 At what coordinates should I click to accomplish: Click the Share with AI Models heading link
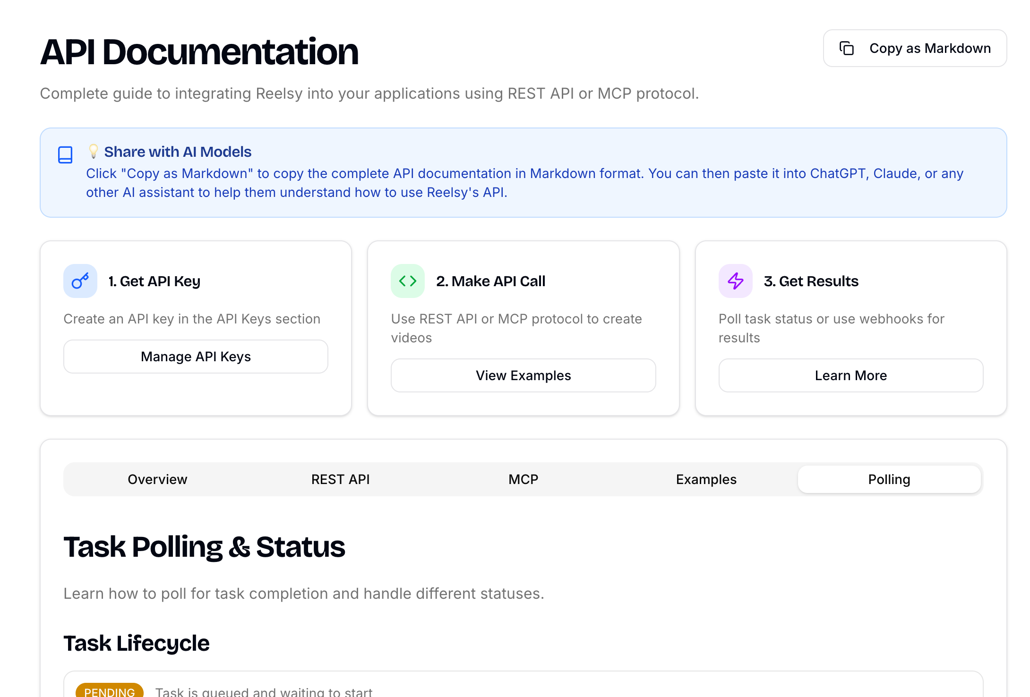(x=178, y=151)
